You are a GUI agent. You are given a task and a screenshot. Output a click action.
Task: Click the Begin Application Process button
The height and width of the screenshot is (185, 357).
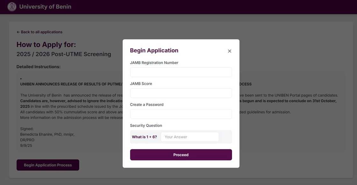48,164
